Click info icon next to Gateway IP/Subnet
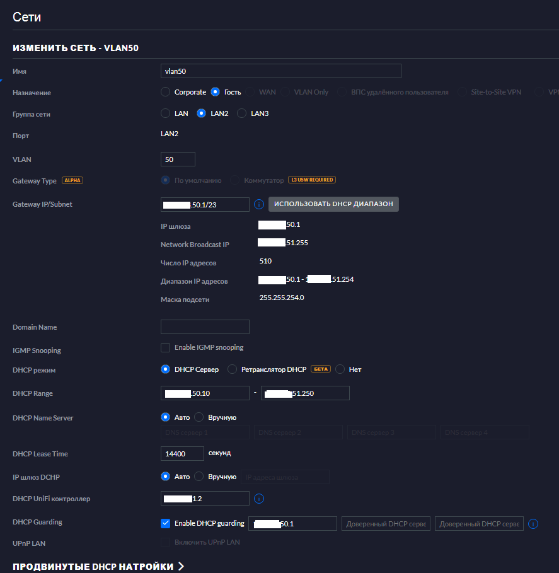 (x=258, y=204)
